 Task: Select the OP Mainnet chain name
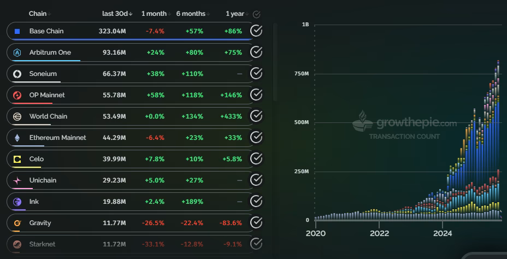pyautogui.click(x=47, y=96)
